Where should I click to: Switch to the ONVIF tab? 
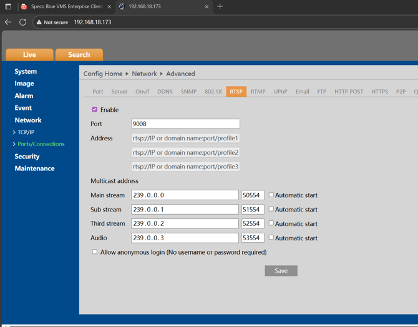[x=142, y=92]
